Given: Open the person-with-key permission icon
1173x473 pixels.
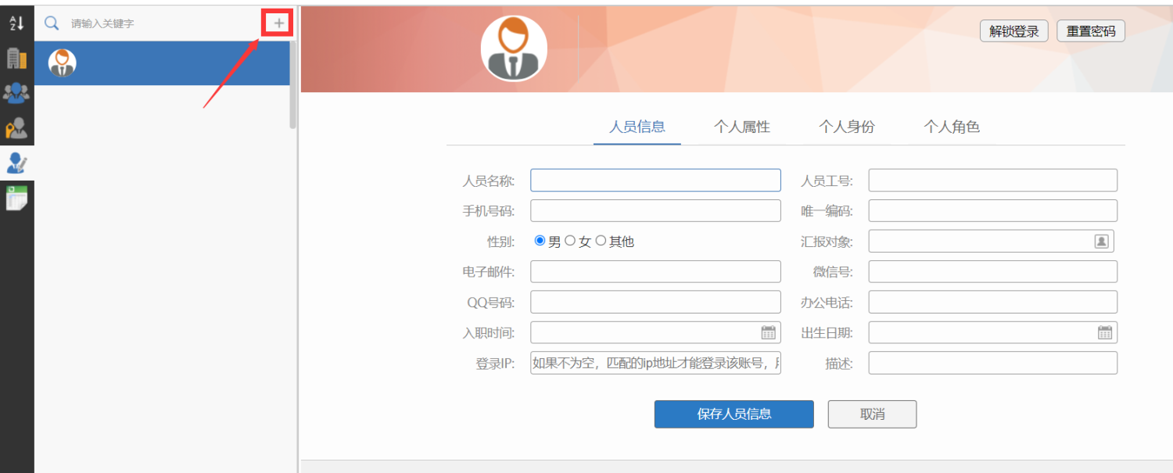Looking at the screenshot, I should point(16,128).
